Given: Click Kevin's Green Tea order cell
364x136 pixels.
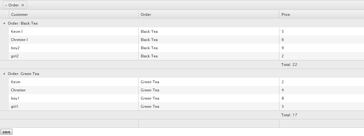Looking at the screenshot, I should (150, 82).
